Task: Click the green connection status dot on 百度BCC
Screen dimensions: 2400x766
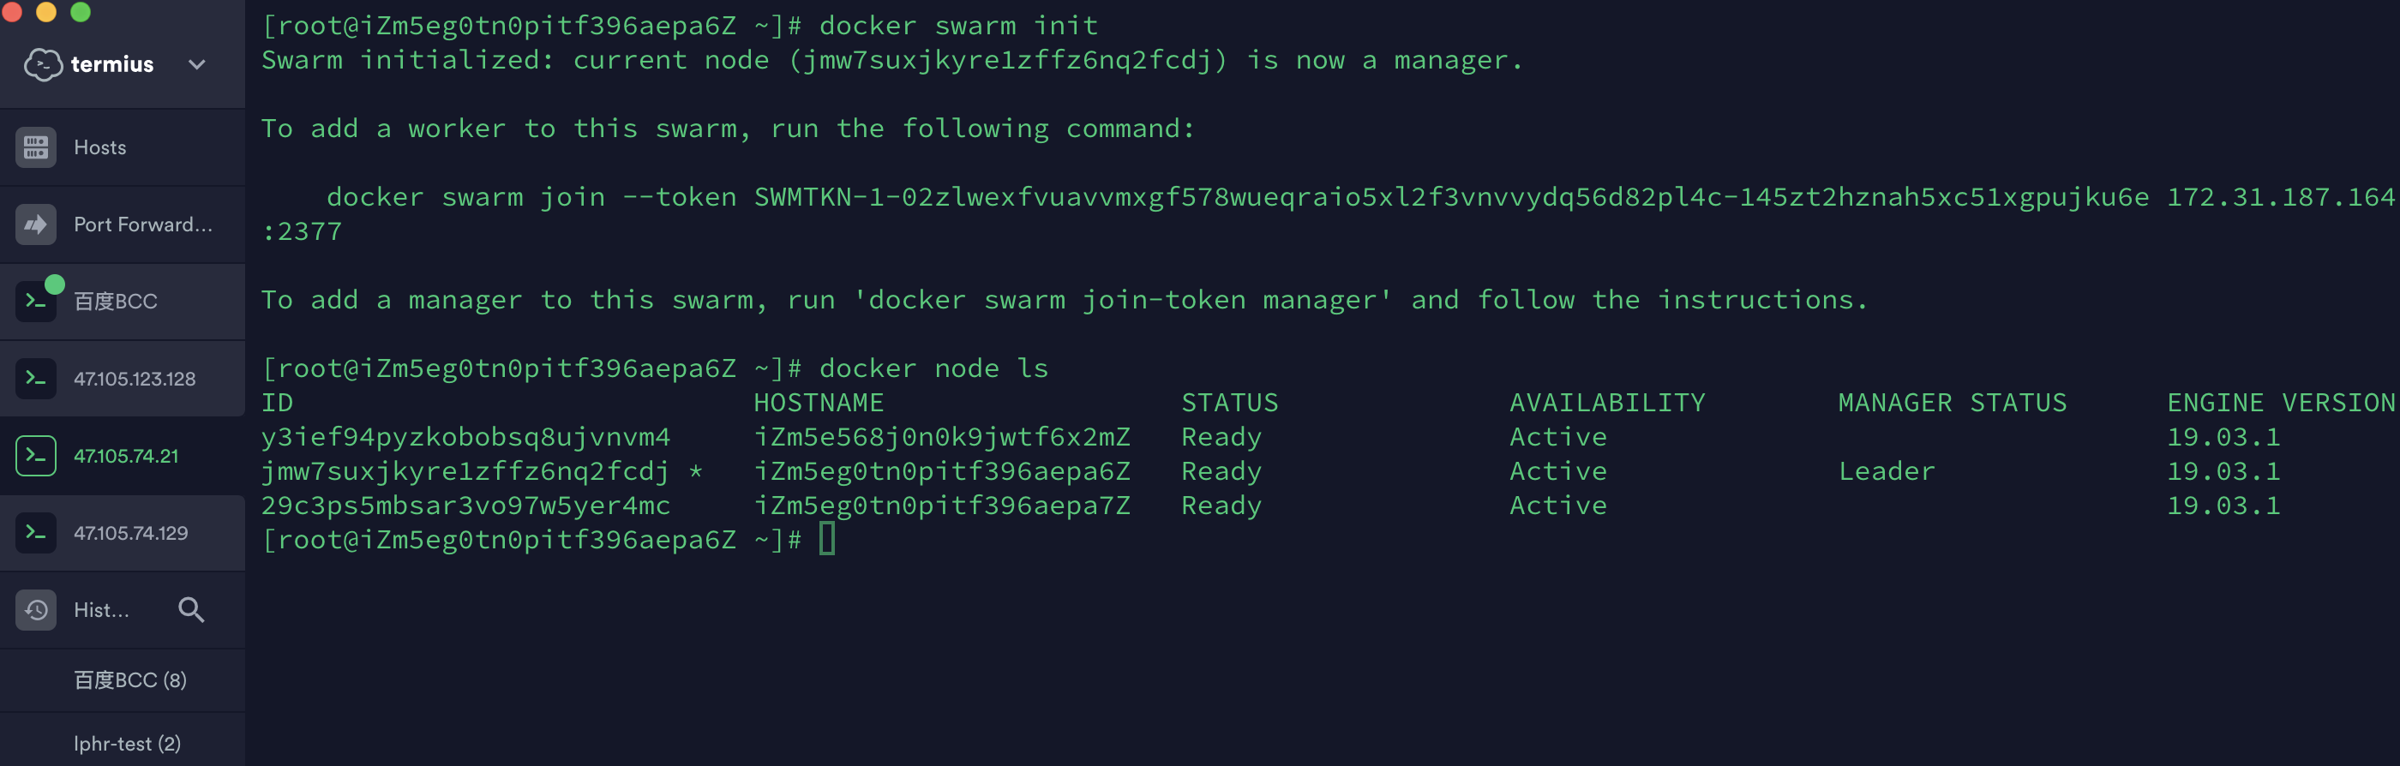Action: pyautogui.click(x=55, y=284)
